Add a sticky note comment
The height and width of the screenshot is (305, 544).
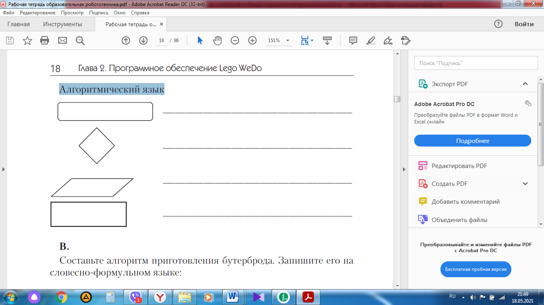(353, 41)
